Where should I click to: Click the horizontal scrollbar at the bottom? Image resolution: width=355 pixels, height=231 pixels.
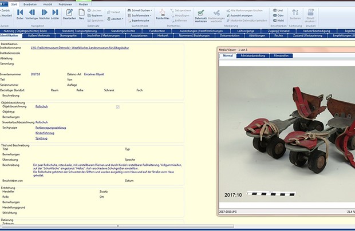(118, 226)
